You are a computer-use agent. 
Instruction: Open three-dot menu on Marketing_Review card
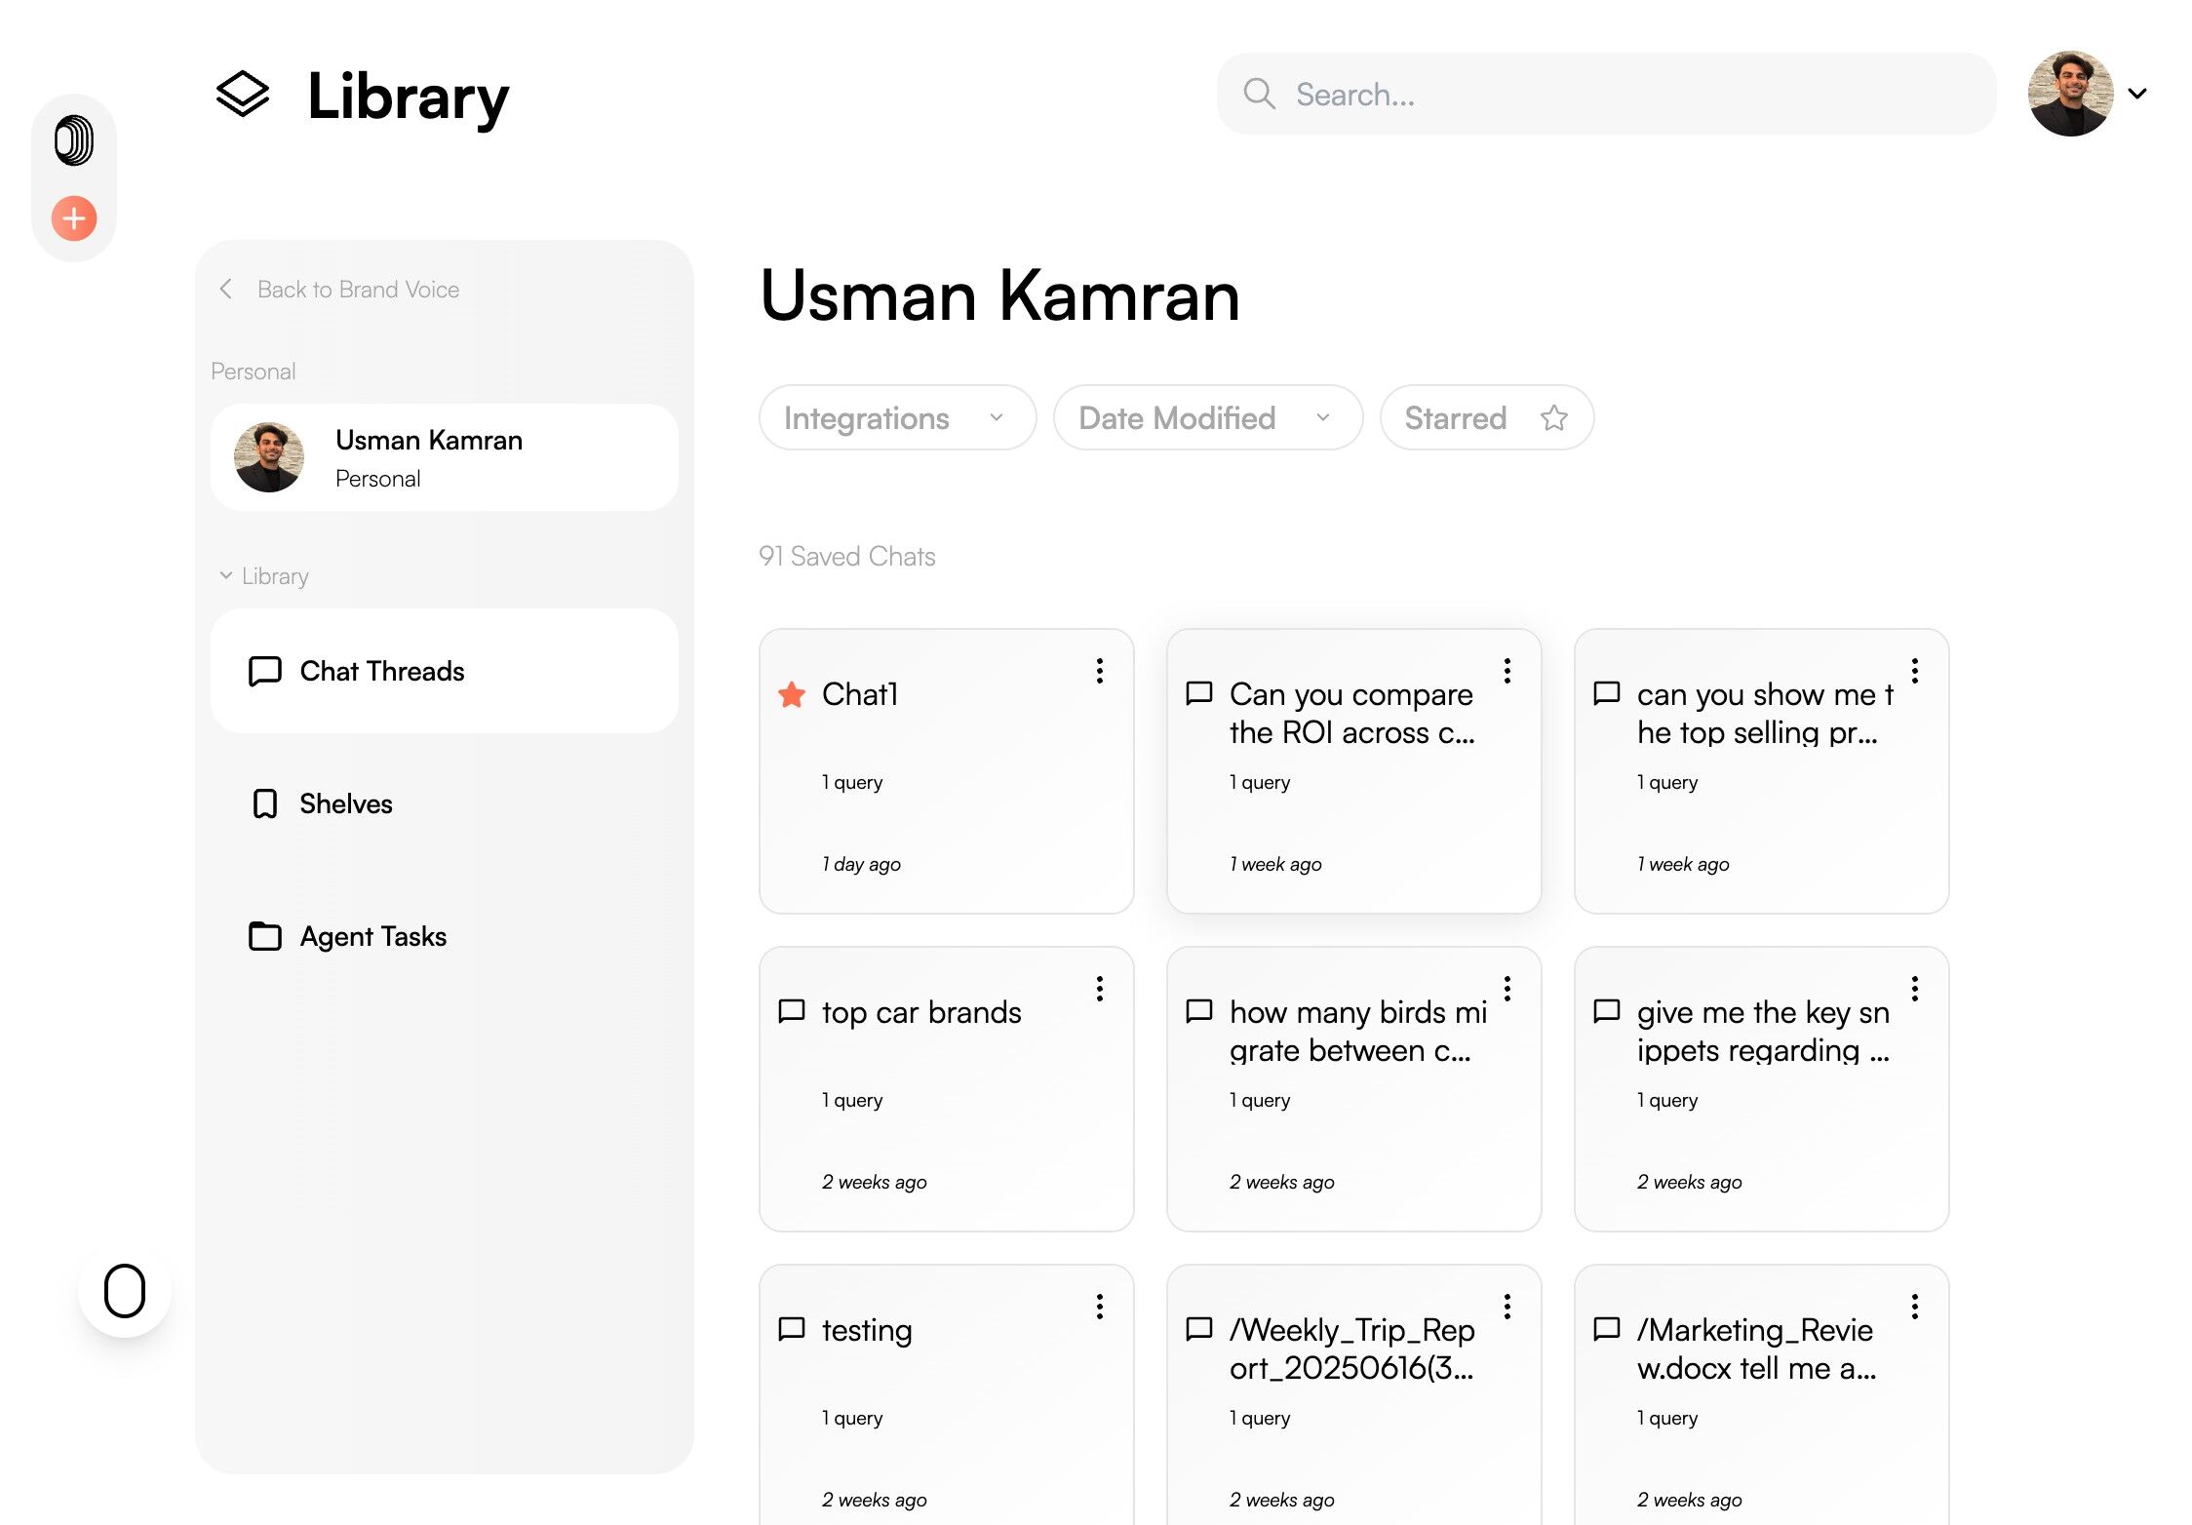click(x=1914, y=1307)
